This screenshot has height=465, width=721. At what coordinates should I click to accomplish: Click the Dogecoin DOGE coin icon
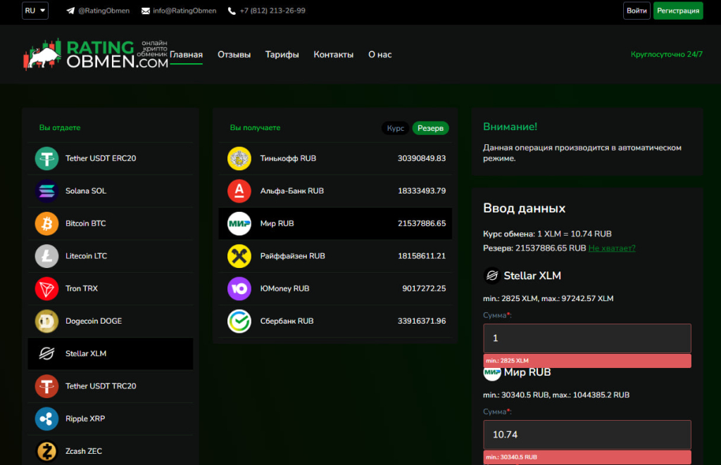pos(47,321)
